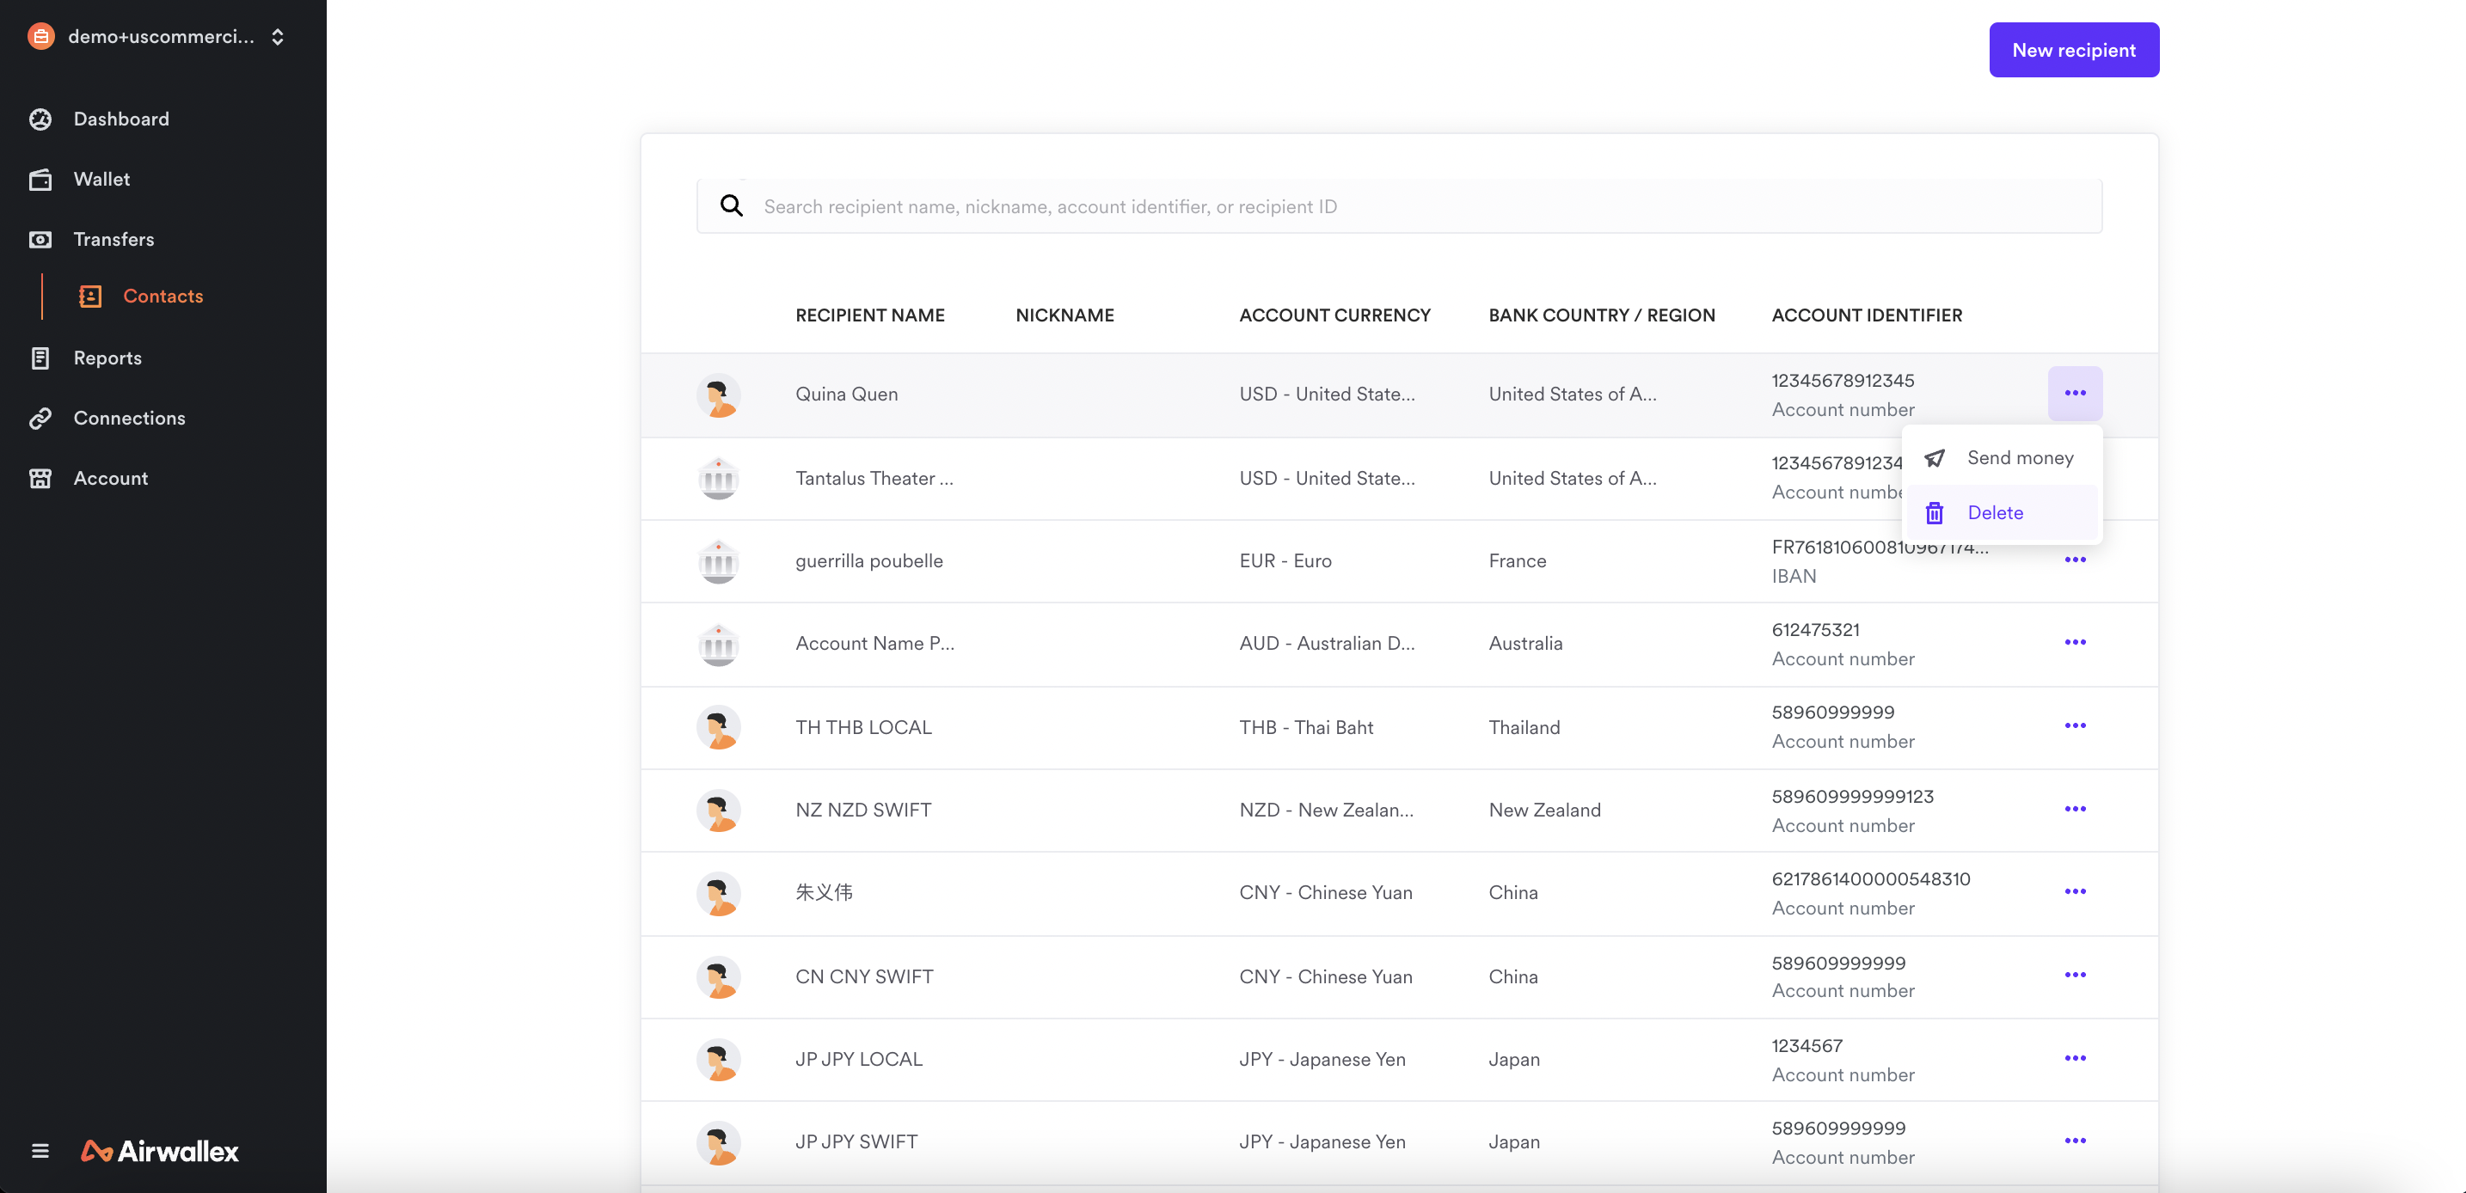Screen dimensions: 2466x1193
Task: Click Bank Country / Region column header
Action: tap(1601, 315)
